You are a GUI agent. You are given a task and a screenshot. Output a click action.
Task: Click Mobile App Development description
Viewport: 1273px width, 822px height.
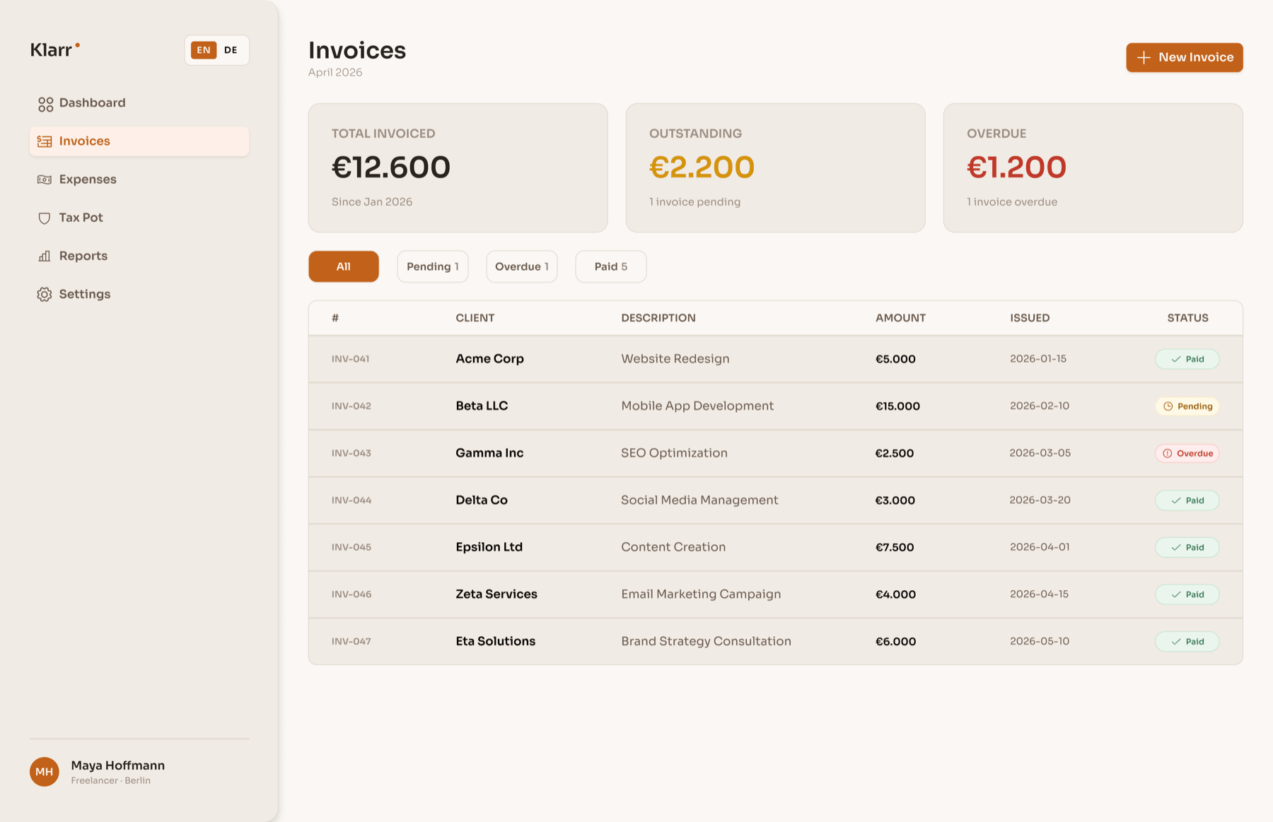pyautogui.click(x=697, y=406)
